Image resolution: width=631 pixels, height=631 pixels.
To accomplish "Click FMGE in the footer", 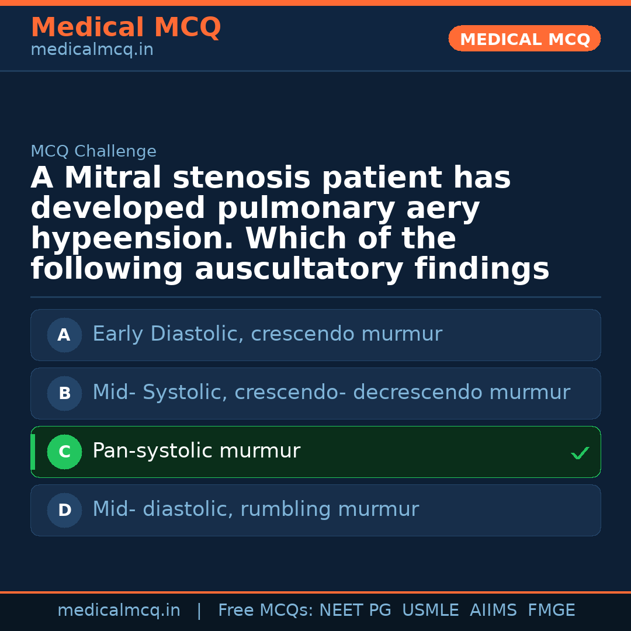I will point(551,611).
